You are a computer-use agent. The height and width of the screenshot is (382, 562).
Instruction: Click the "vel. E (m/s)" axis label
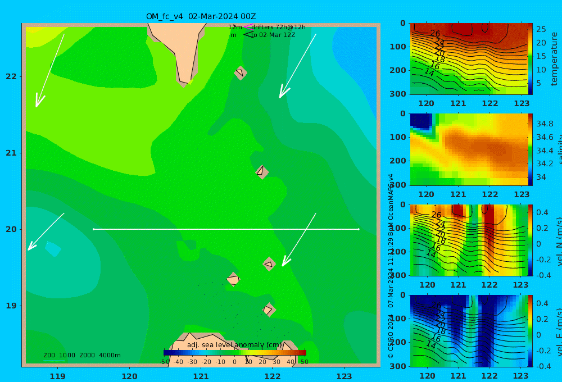(x=558, y=332)
